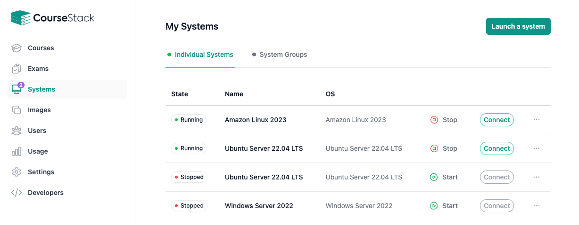Click the CourseStack brand name
579x225 pixels.
coord(64,18)
